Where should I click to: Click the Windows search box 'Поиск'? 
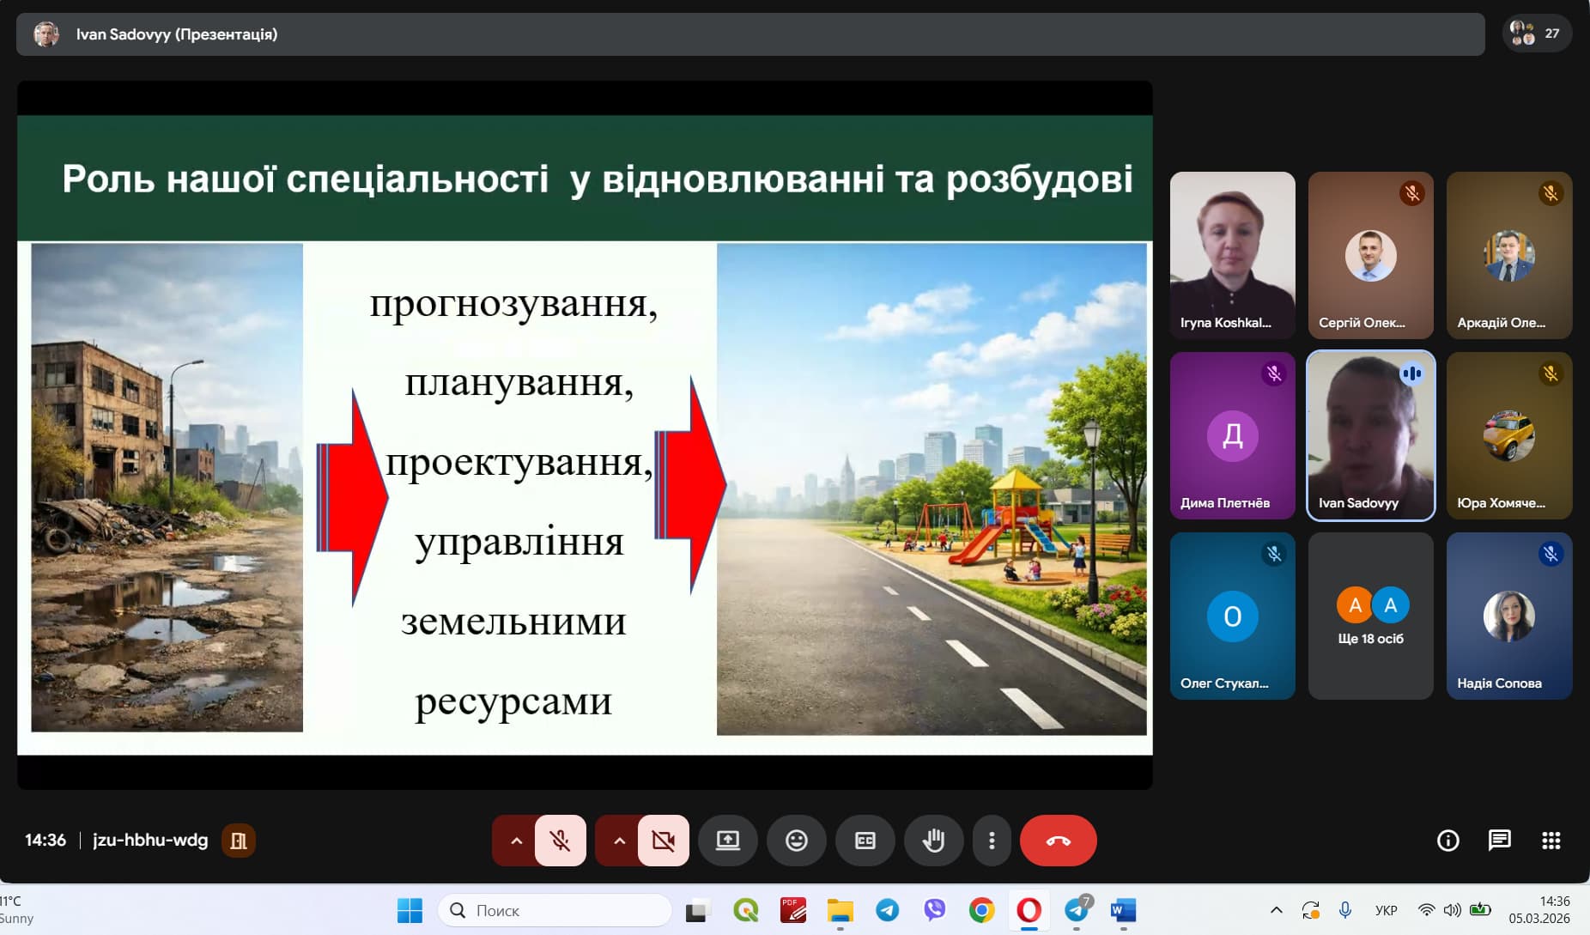click(x=555, y=910)
